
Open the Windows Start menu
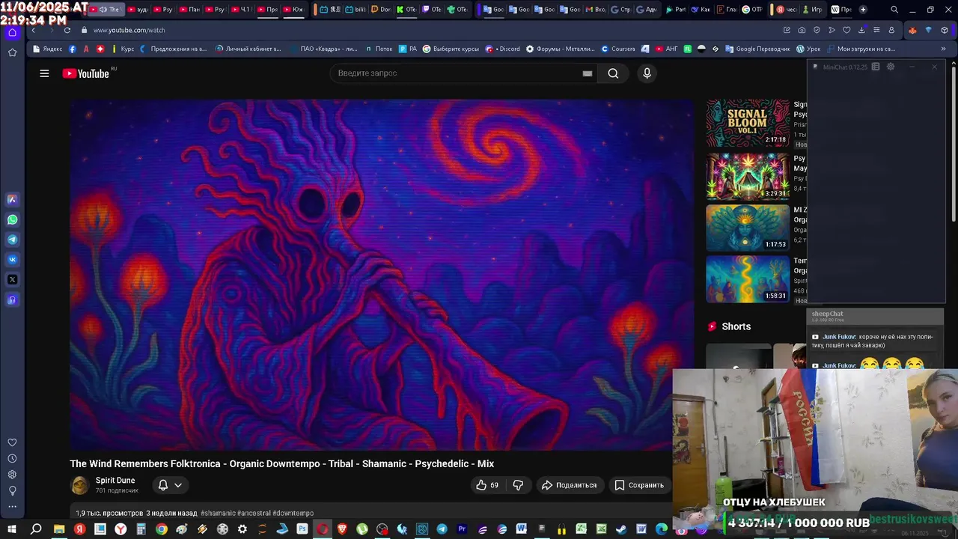pyautogui.click(x=12, y=529)
